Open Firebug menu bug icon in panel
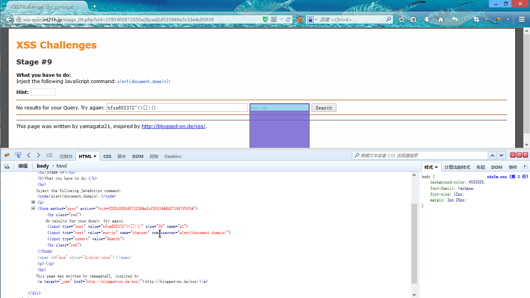 coord(7,155)
